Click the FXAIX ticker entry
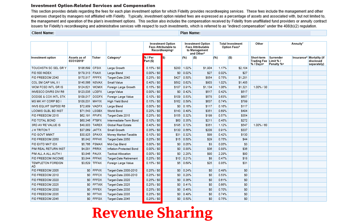Screen dimensions: 354x224 pos(98,73)
